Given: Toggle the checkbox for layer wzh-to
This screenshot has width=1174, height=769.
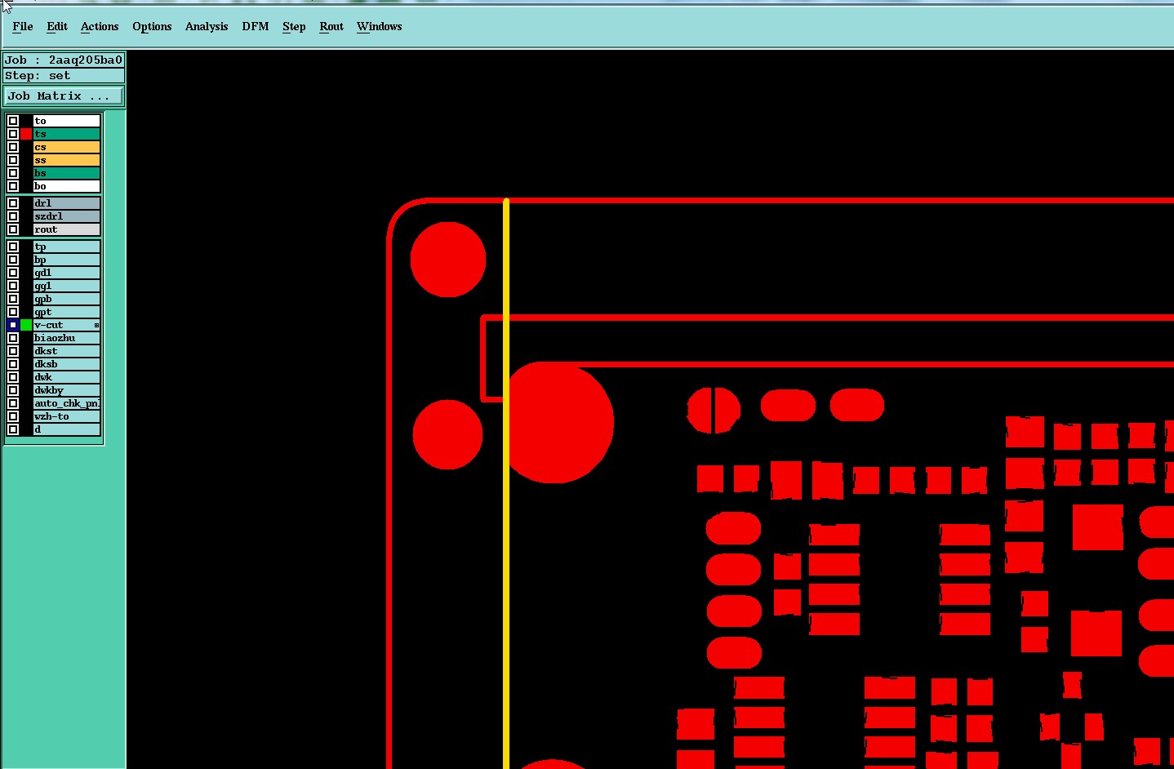Looking at the screenshot, I should pyautogui.click(x=13, y=416).
